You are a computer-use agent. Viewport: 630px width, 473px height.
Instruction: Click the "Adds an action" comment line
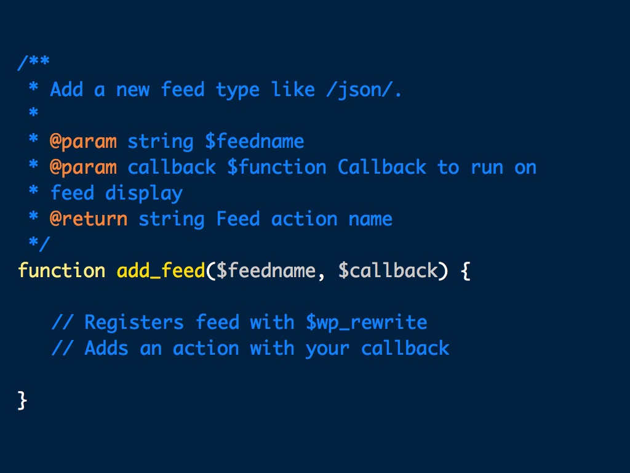[250, 349]
